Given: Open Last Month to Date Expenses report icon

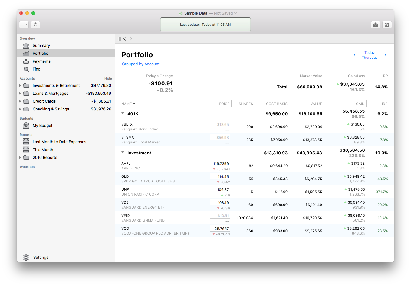Looking at the screenshot, I should 26,142.
